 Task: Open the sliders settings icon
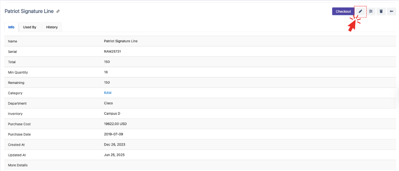tap(371, 12)
